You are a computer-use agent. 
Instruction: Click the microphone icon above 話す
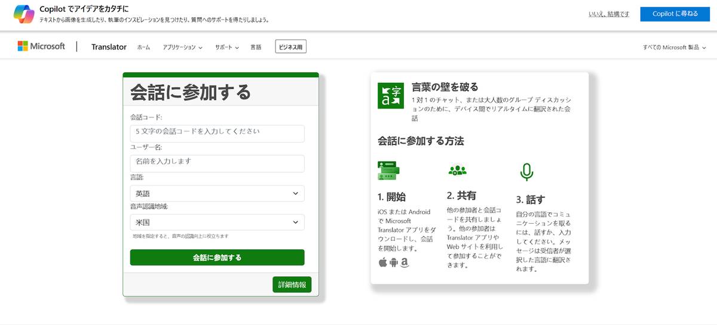(526, 172)
